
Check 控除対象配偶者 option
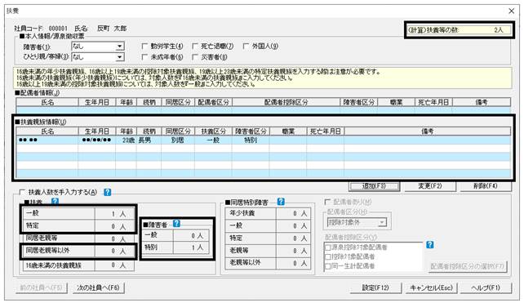pos(328,256)
